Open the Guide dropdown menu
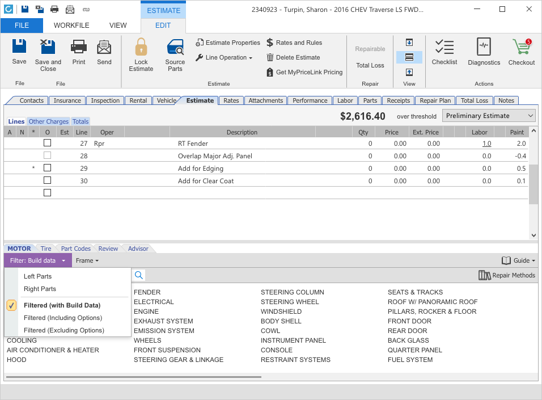The image size is (542, 400). tap(518, 260)
